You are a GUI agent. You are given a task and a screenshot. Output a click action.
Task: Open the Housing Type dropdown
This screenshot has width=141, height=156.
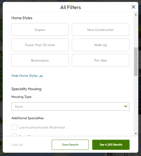(70, 106)
